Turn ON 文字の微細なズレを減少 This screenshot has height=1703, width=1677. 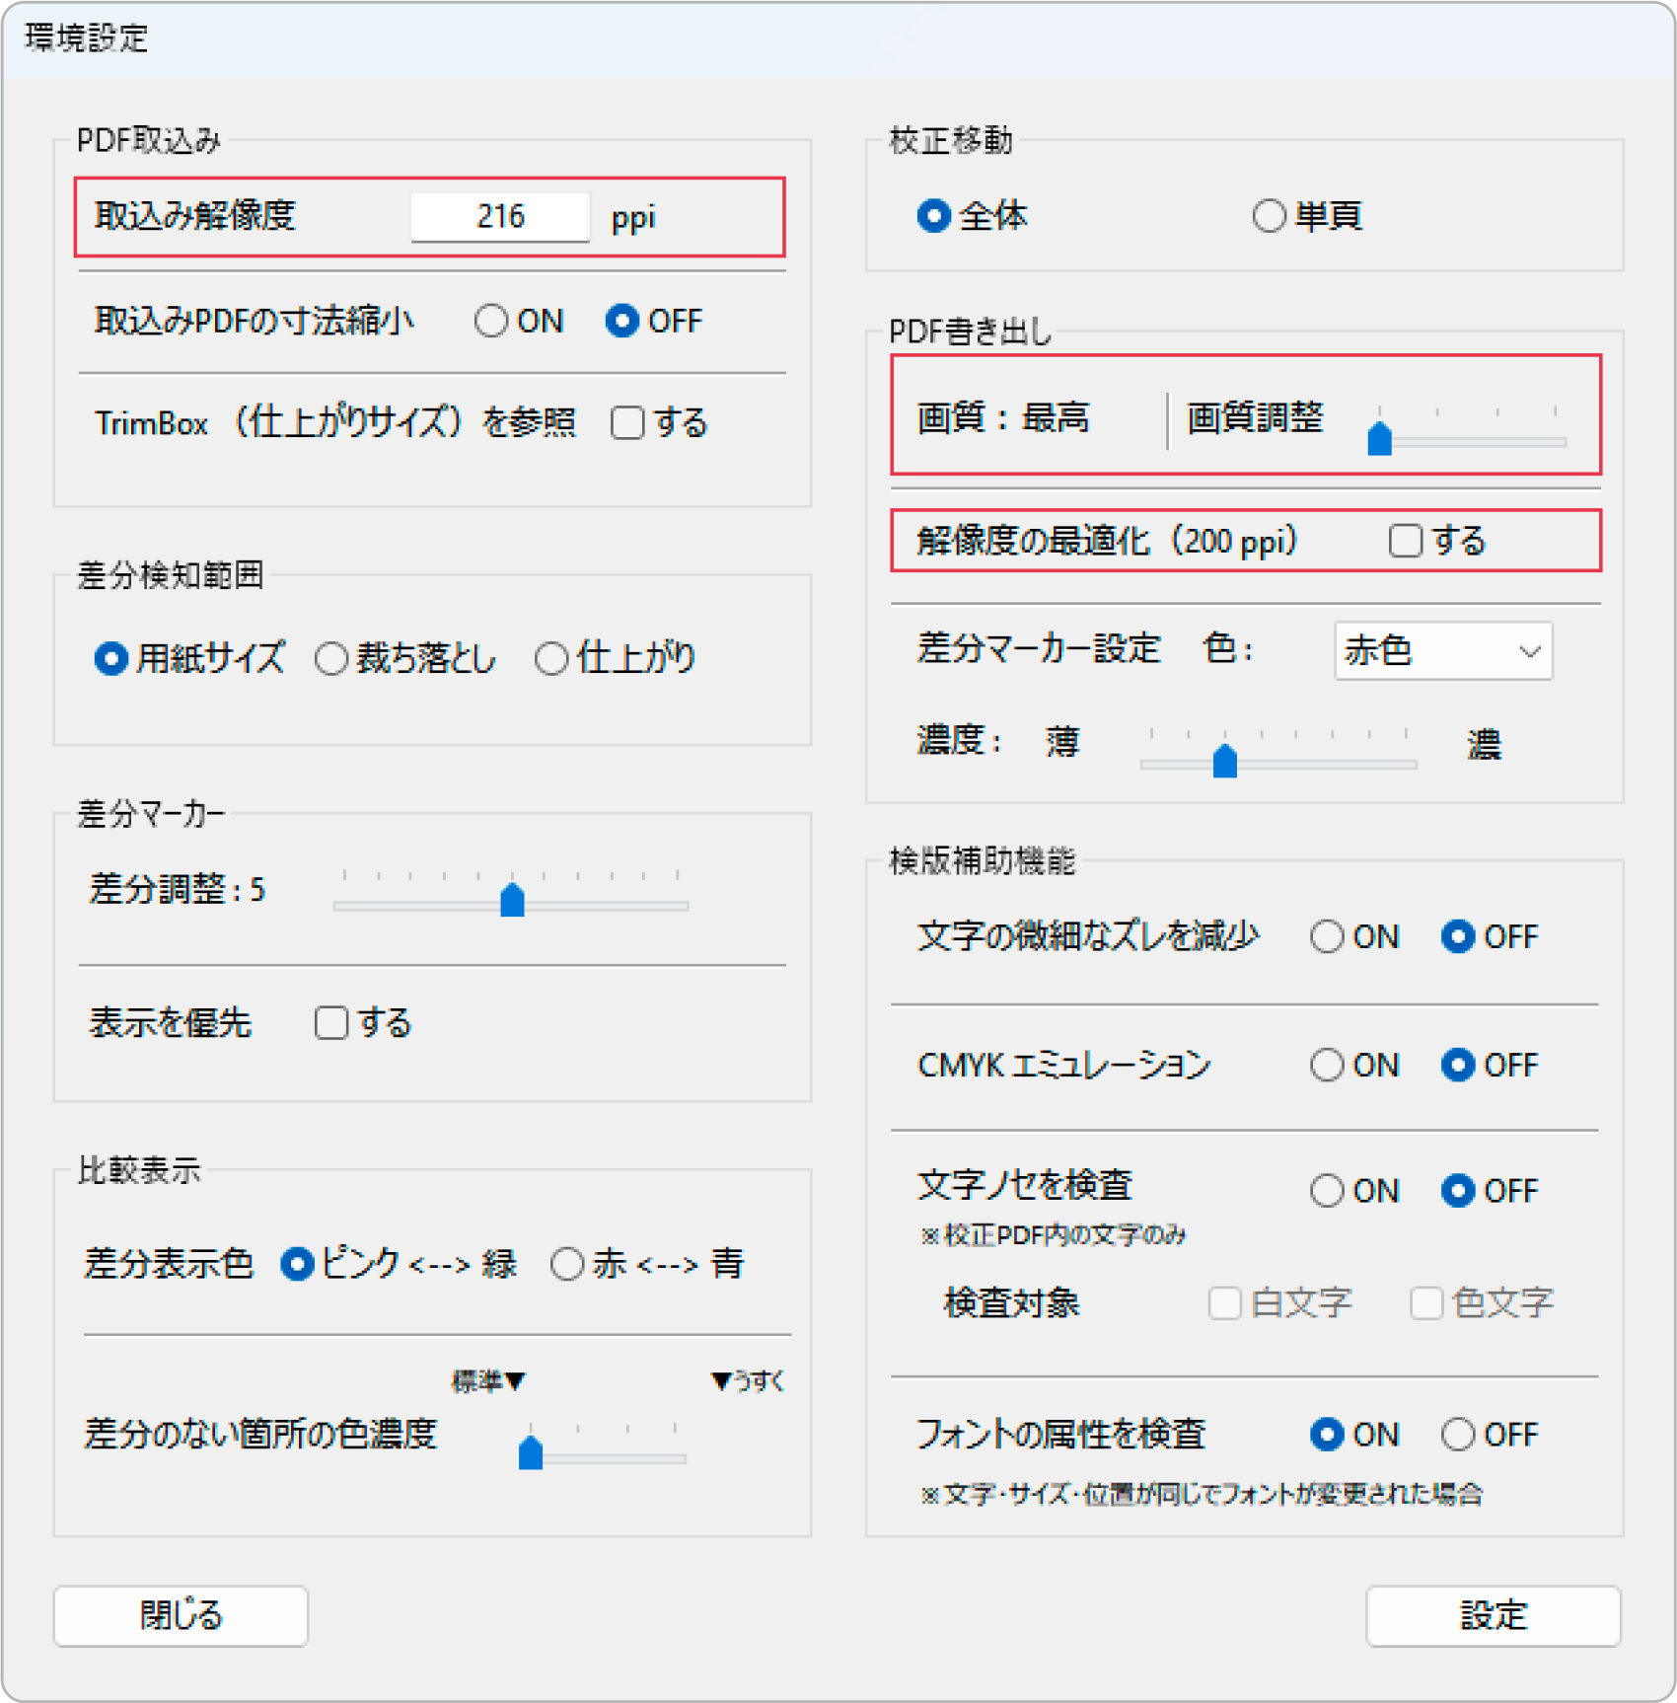point(1327,936)
